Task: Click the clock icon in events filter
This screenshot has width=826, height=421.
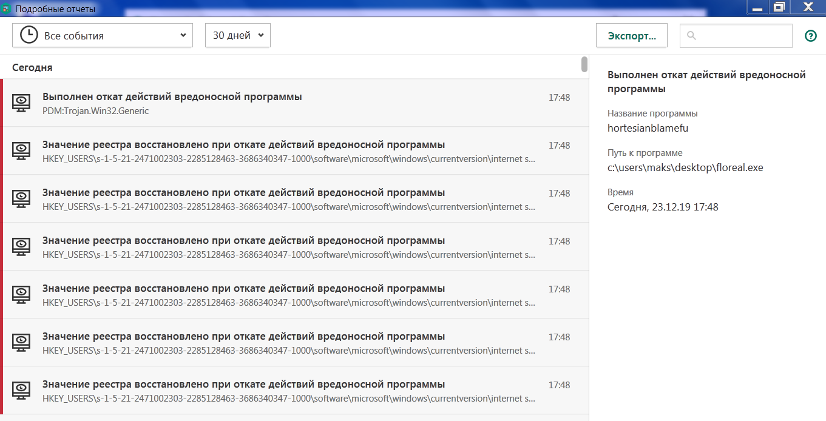Action: pos(29,35)
